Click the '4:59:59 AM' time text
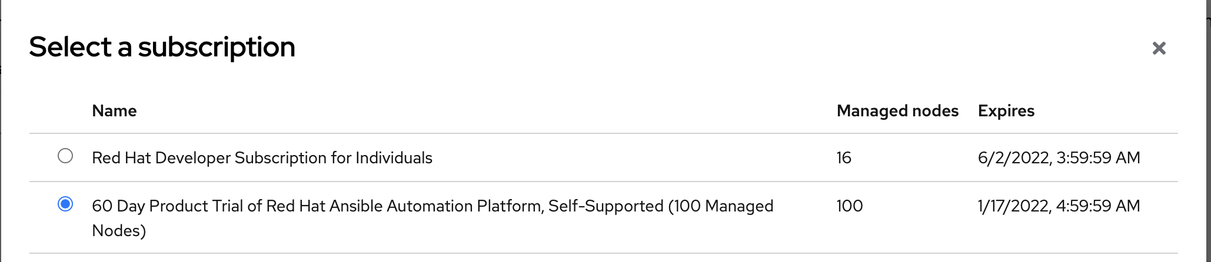1211x262 pixels. coord(1098,206)
